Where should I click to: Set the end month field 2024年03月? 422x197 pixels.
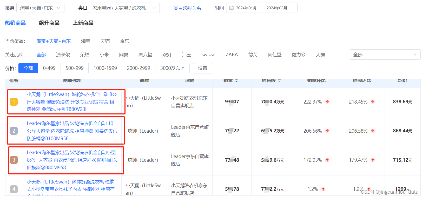point(277,8)
